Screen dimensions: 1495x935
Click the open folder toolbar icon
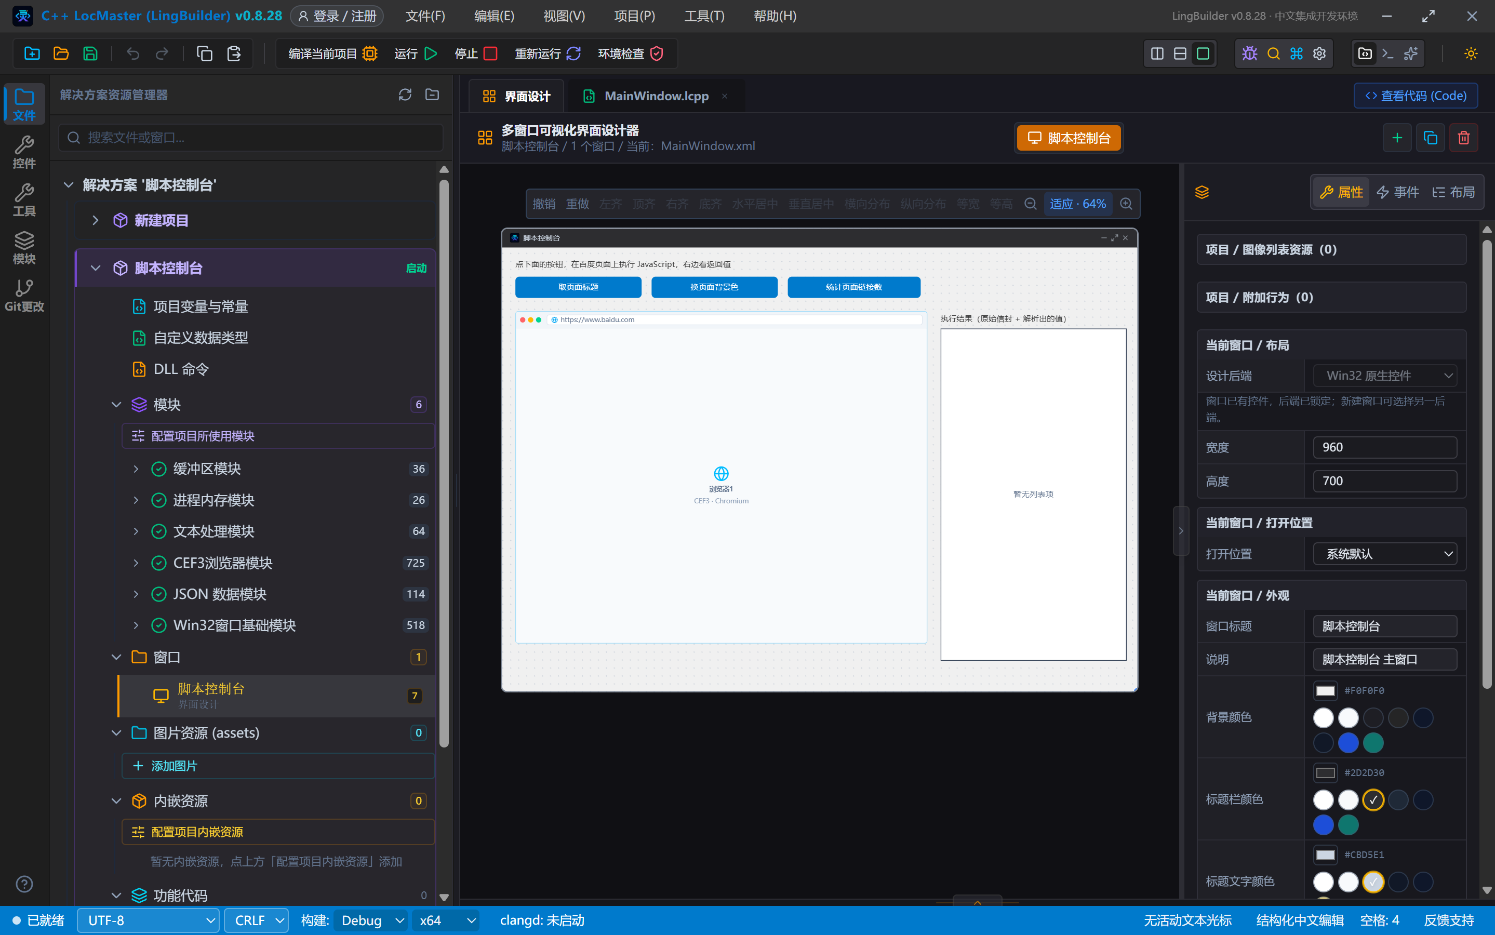[x=61, y=54]
